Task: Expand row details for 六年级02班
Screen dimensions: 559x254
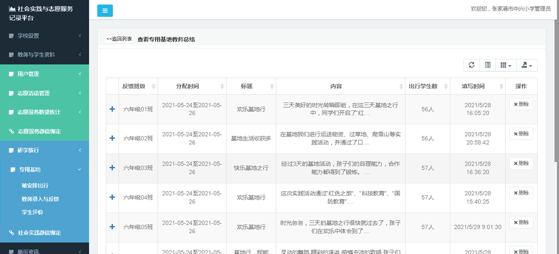Action: 112,138
